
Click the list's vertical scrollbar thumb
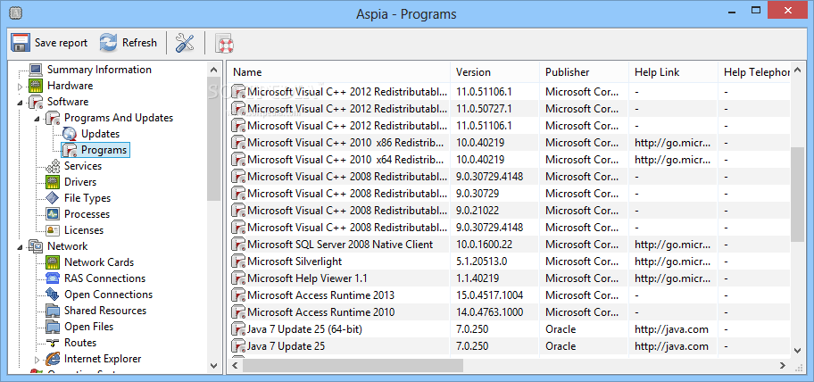(x=798, y=194)
